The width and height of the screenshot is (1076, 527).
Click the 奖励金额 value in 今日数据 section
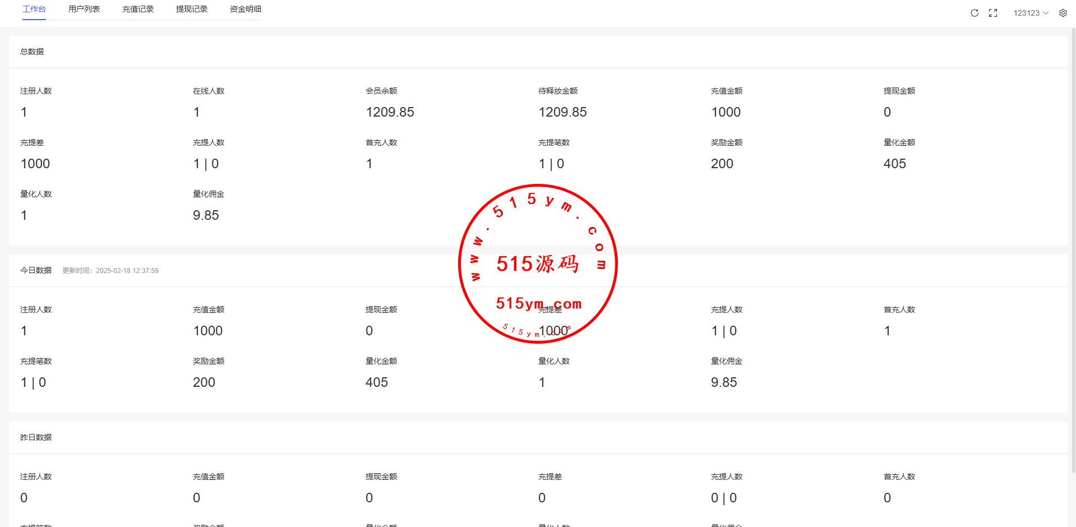(204, 382)
